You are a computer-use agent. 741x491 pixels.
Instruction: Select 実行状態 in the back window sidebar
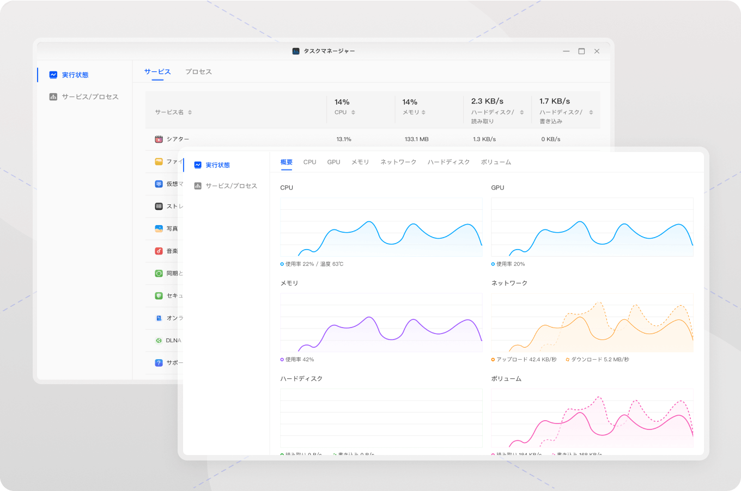coord(75,75)
